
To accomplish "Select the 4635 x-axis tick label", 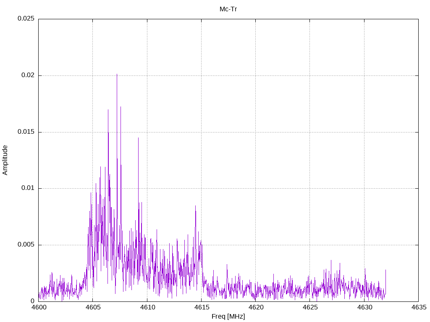I will tap(418, 308).
